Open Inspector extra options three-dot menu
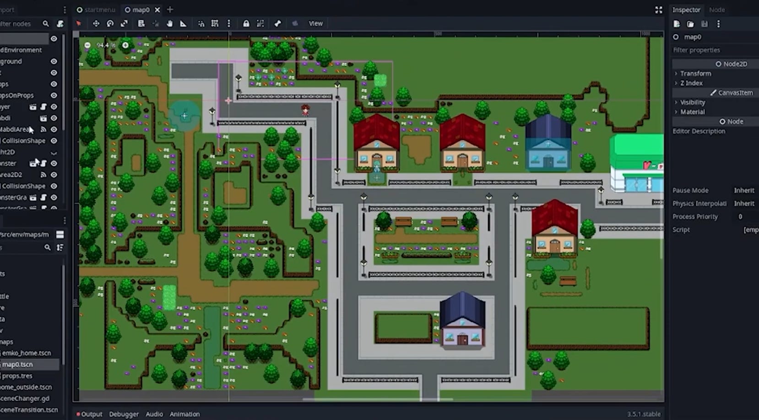The height and width of the screenshot is (420, 759). coord(718,24)
